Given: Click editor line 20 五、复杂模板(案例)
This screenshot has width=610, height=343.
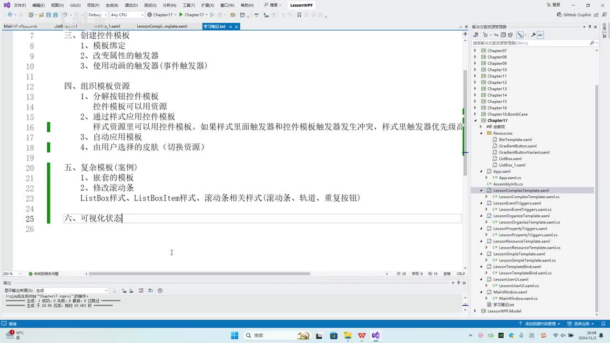Looking at the screenshot, I should pyautogui.click(x=101, y=168).
